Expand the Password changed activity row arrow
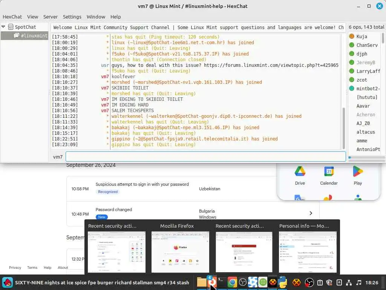Screen dimensions: 386x290 (x=311, y=213)
